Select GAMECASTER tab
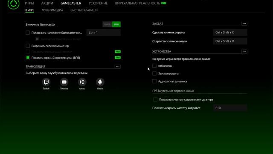Image resolution: width=273 pixels, height=154 pixels. (x=71, y=3)
